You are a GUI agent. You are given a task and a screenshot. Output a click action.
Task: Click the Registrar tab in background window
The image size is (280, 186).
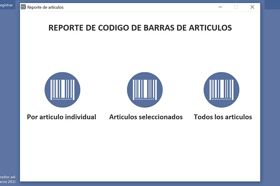(7, 5)
